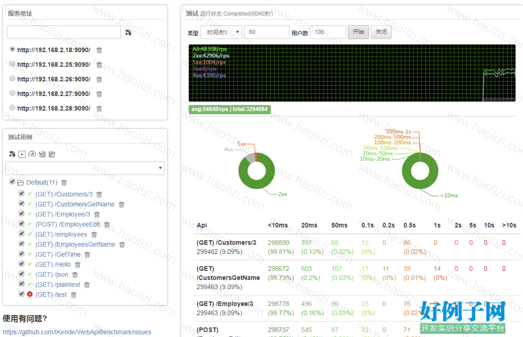Click the export/edit test cases icon
Image resolution: width=523 pixels, height=337 pixels.
(52, 154)
